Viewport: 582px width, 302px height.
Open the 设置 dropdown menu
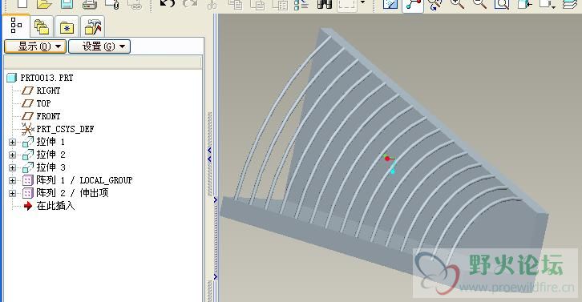(x=99, y=46)
